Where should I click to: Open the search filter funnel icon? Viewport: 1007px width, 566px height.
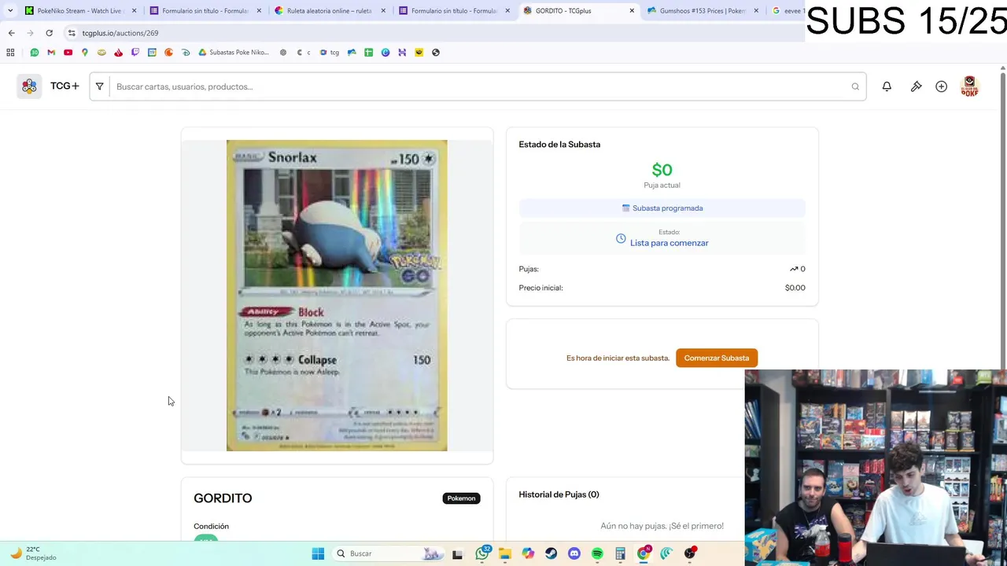pyautogui.click(x=99, y=86)
